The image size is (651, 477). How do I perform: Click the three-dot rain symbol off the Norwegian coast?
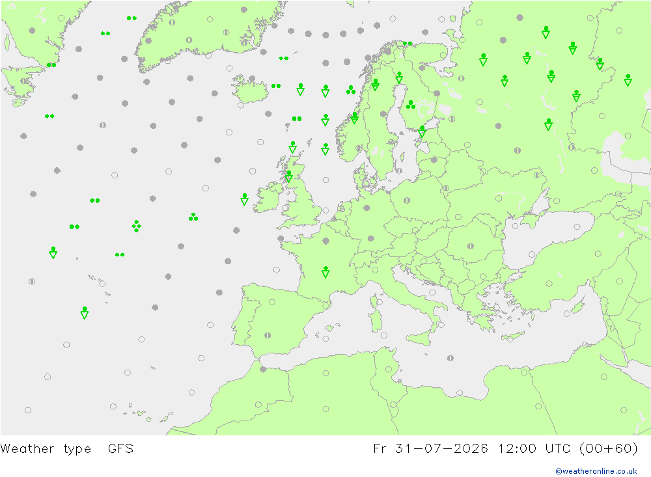351,90
